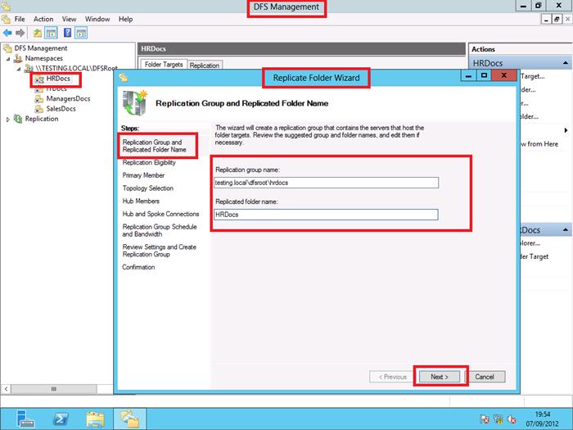This screenshot has height=430, width=573.
Task: Select SalesDocs in the tree
Action: 61,109
